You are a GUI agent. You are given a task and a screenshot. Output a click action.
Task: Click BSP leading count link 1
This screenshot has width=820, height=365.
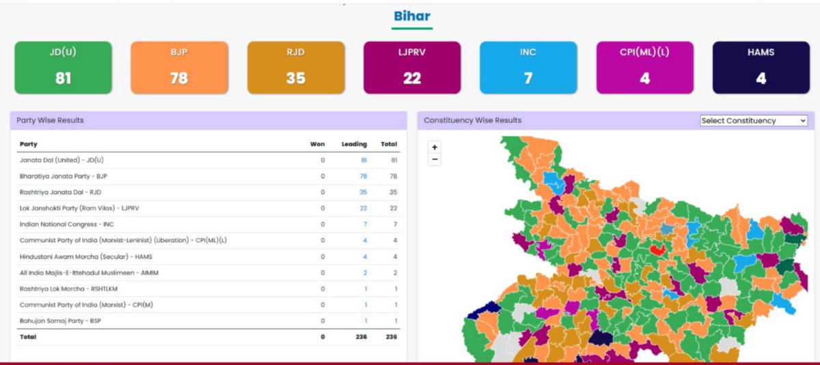click(366, 321)
